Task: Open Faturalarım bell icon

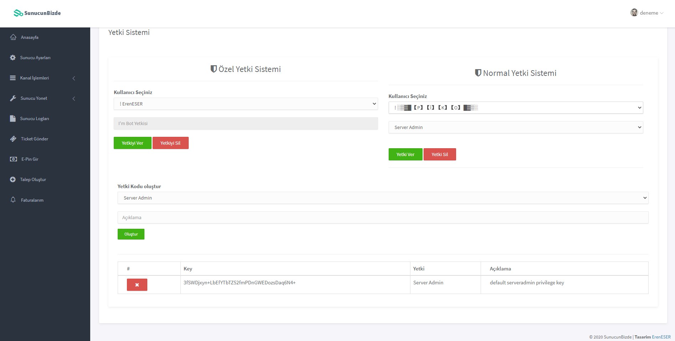Action: (13, 200)
